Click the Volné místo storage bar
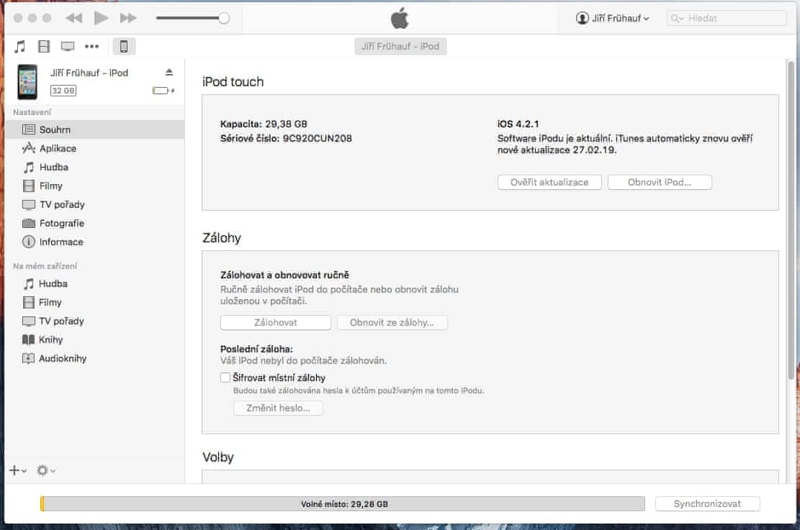 (342, 503)
